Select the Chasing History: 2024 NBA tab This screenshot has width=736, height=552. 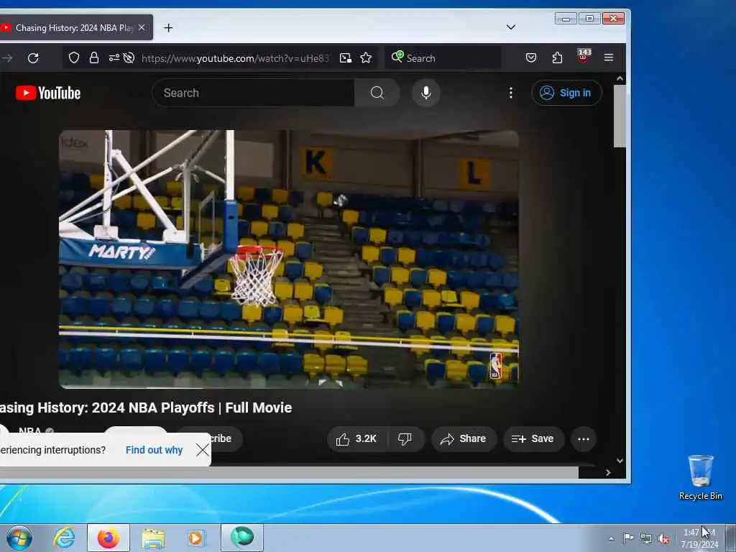tap(75, 28)
